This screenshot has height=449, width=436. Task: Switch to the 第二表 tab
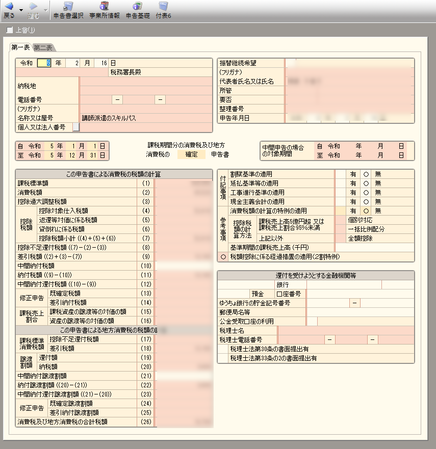43,48
